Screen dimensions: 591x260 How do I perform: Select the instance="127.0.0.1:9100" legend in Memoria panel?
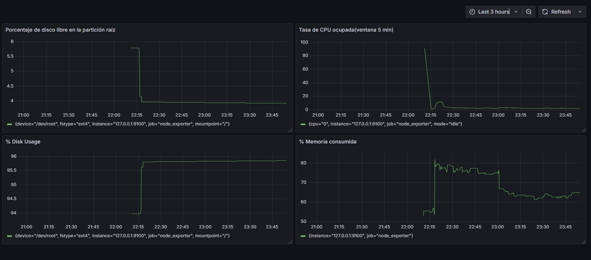pyautogui.click(x=361, y=236)
